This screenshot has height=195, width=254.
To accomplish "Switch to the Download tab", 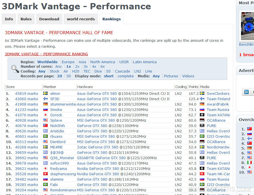I will point(49,19).
